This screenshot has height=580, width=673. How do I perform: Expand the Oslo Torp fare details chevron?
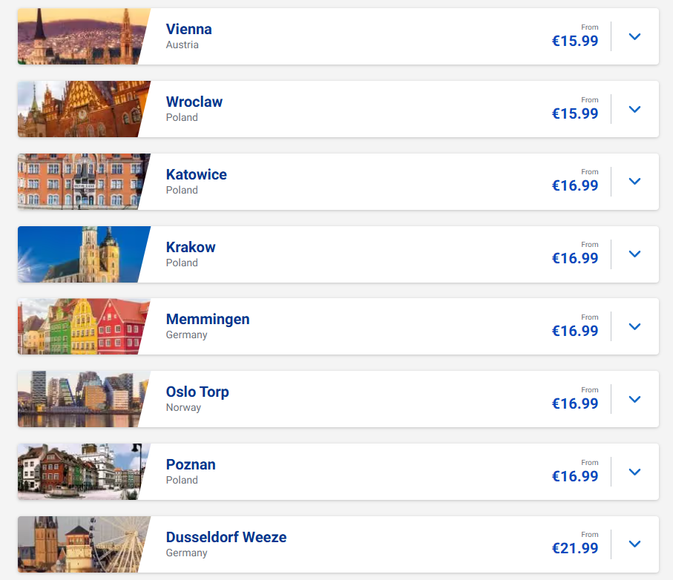coord(634,399)
